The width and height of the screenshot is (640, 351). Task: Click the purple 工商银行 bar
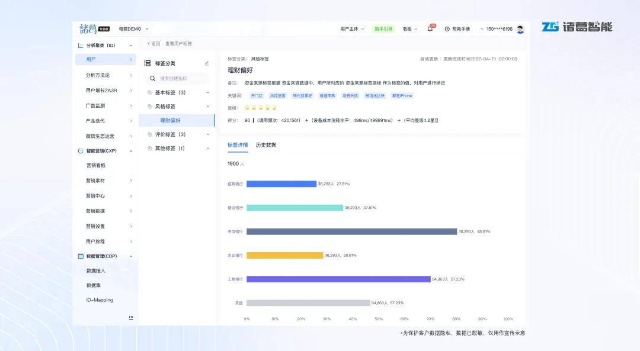coord(338,279)
